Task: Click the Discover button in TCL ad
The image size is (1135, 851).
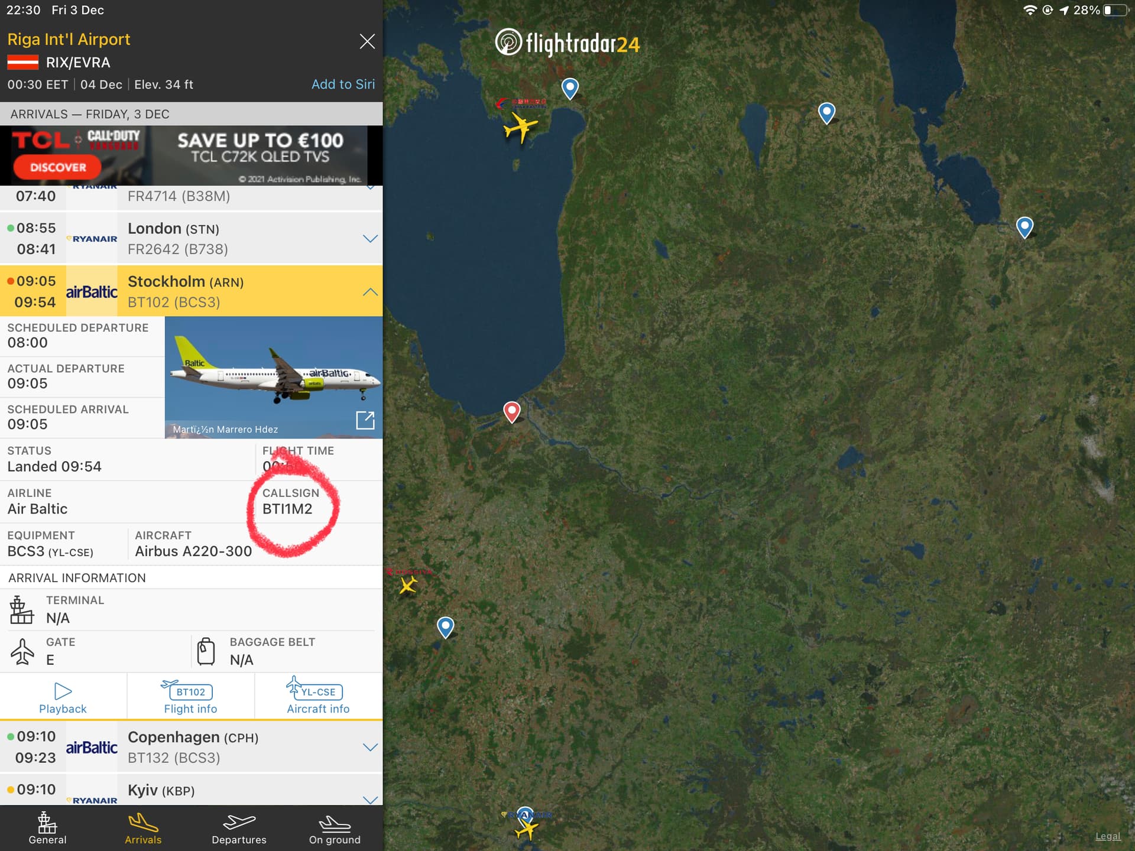Action: (57, 167)
